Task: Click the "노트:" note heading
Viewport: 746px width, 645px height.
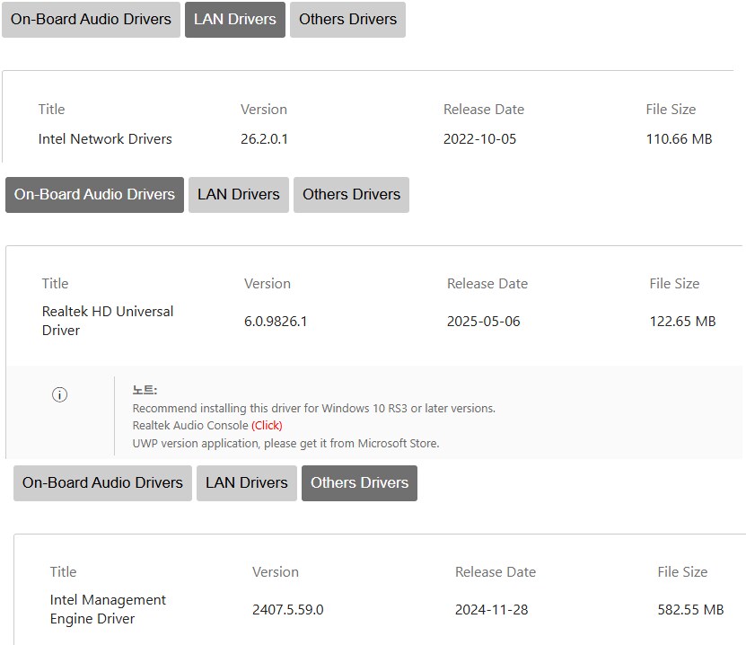Action: [x=145, y=391]
